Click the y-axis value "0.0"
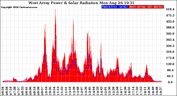The height and width of the screenshot is (96, 177). pos(170,82)
